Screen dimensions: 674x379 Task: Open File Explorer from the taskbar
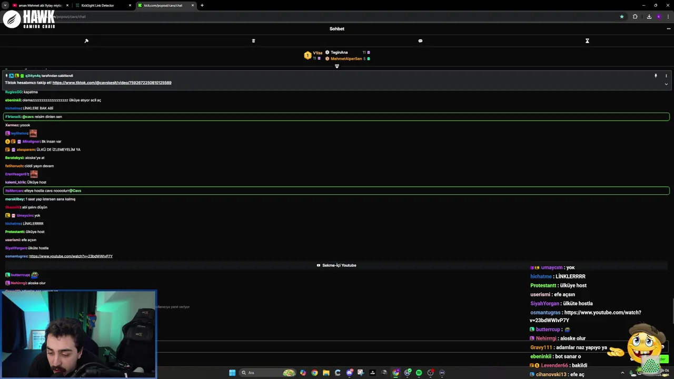click(x=326, y=373)
